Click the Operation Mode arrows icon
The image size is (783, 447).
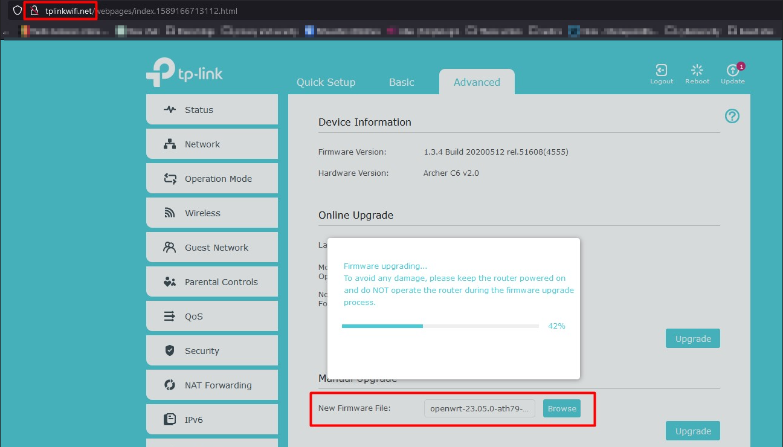pos(170,178)
